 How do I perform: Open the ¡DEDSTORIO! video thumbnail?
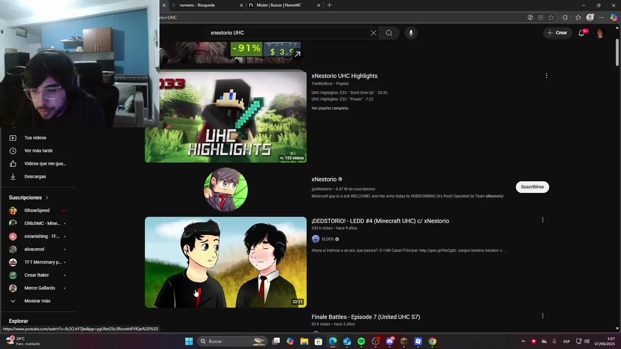[226, 262]
